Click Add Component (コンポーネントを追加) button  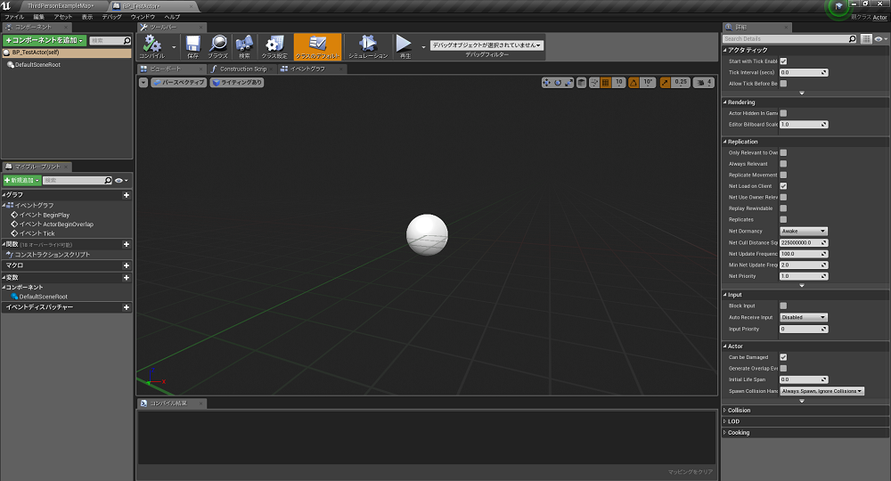pos(45,40)
